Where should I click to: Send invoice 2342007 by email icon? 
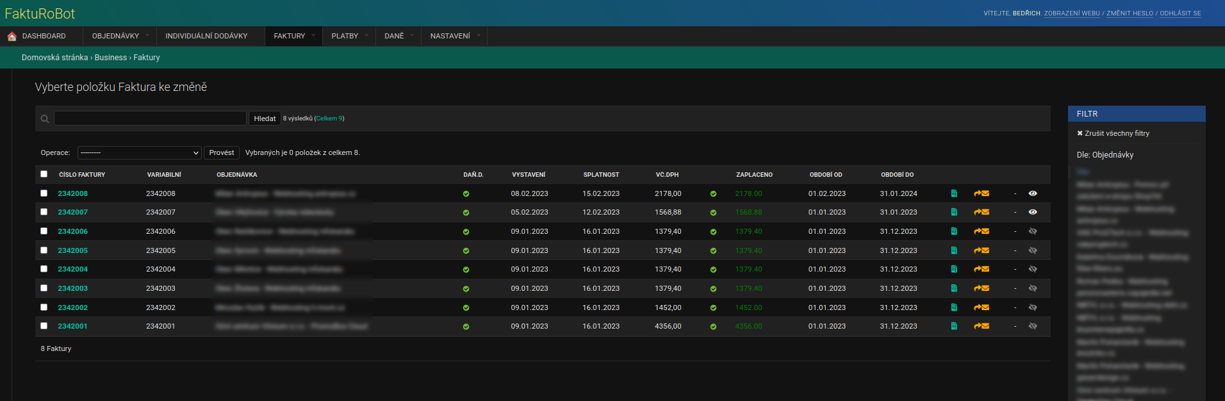click(981, 212)
